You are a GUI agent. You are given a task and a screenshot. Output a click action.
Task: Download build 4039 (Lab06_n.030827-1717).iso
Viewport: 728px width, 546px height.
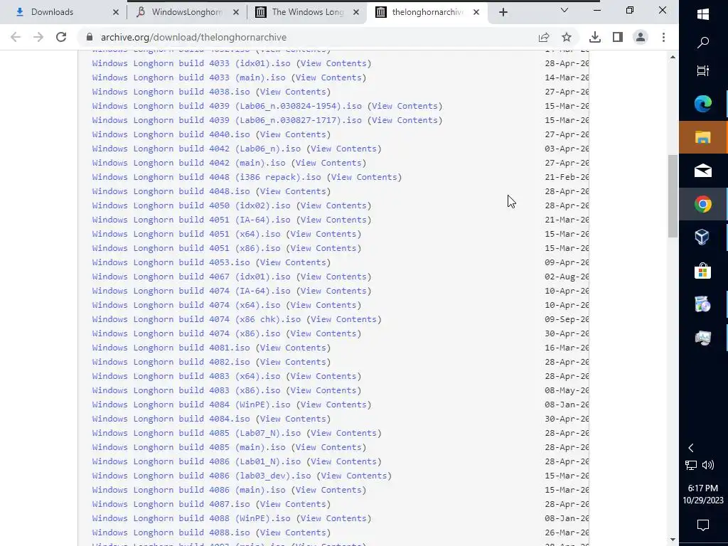coord(227,120)
